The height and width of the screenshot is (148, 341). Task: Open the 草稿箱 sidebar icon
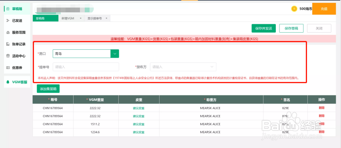tap(8, 9)
